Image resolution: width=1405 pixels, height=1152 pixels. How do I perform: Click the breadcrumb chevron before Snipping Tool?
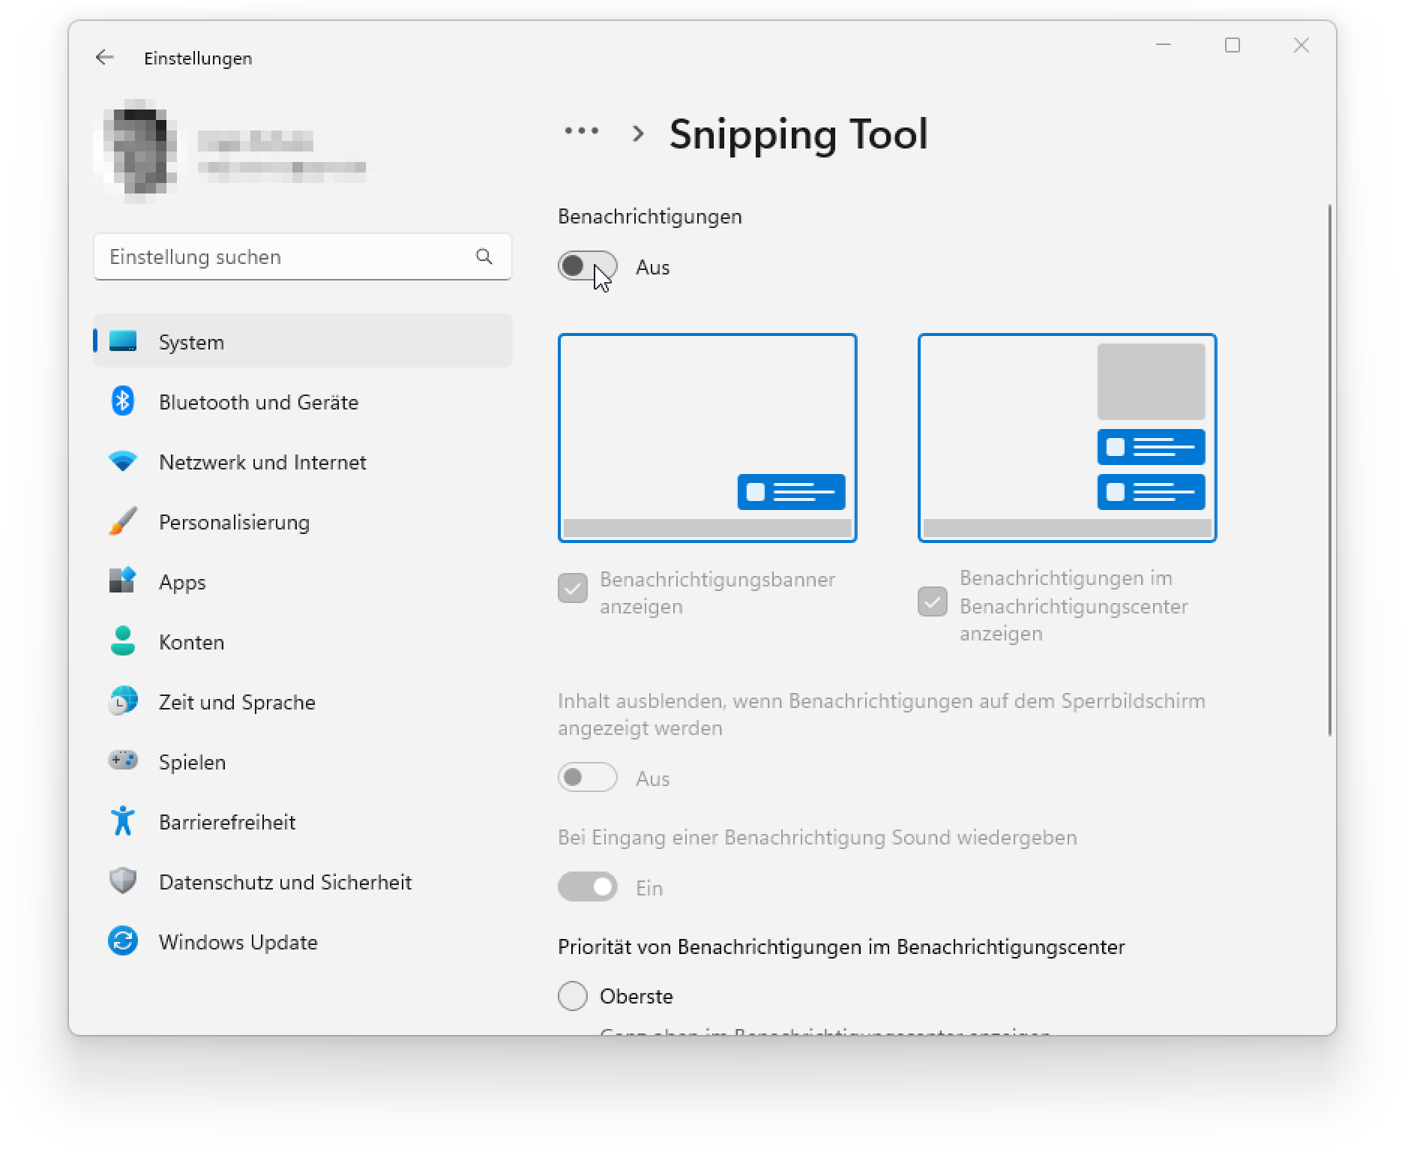pos(638,134)
